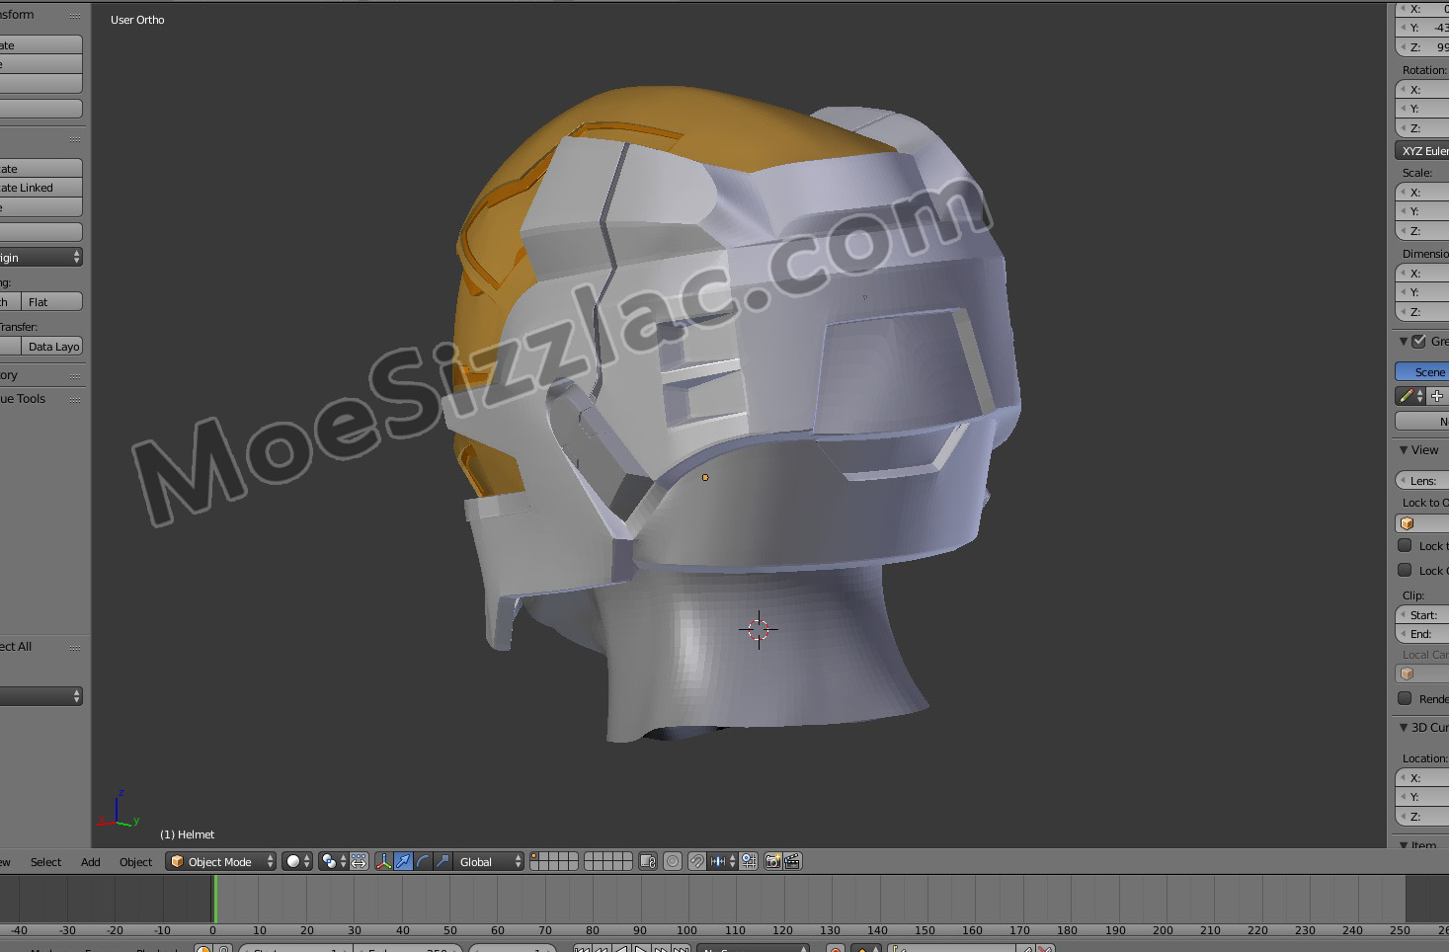This screenshot has height=952, width=1449.
Task: Select the scale manipulator icon
Action: [x=443, y=861]
